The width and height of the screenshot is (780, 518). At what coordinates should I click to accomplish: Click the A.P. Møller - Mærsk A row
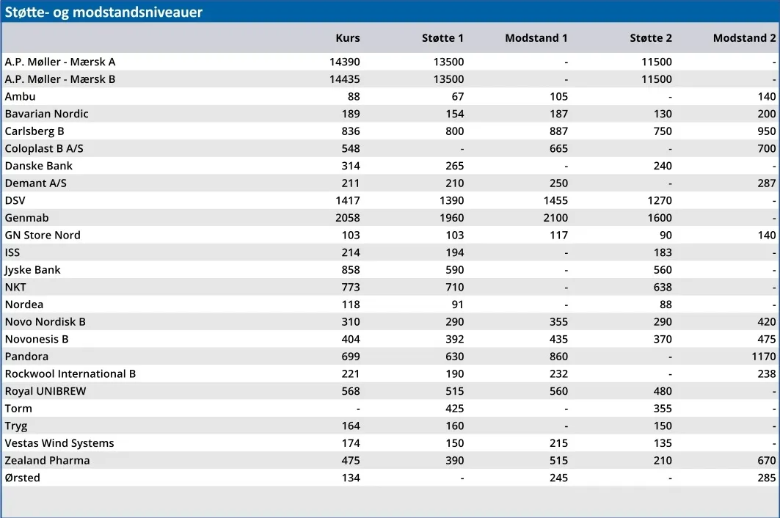pos(60,62)
